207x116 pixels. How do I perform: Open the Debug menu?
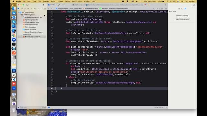(x=67, y=1)
